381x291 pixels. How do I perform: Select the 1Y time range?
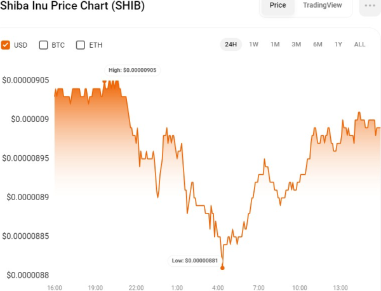tap(338, 44)
